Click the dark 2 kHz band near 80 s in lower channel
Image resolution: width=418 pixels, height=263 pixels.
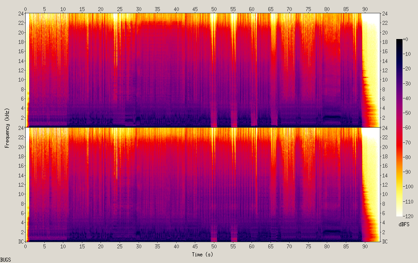[332, 231]
